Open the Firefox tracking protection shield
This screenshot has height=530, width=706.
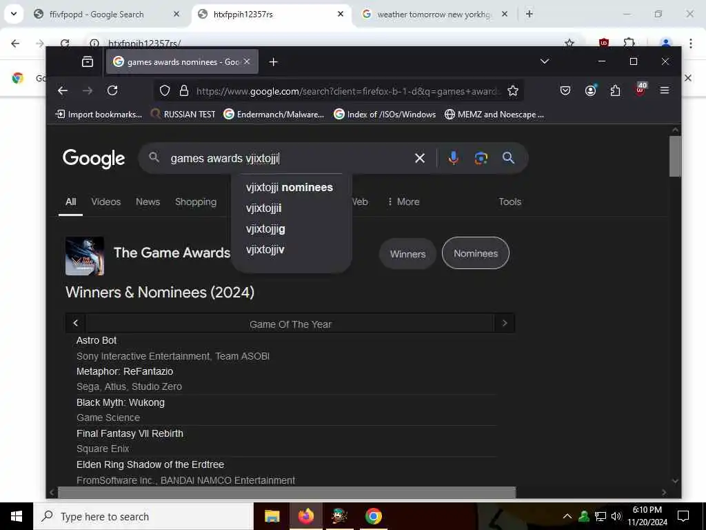point(165,91)
